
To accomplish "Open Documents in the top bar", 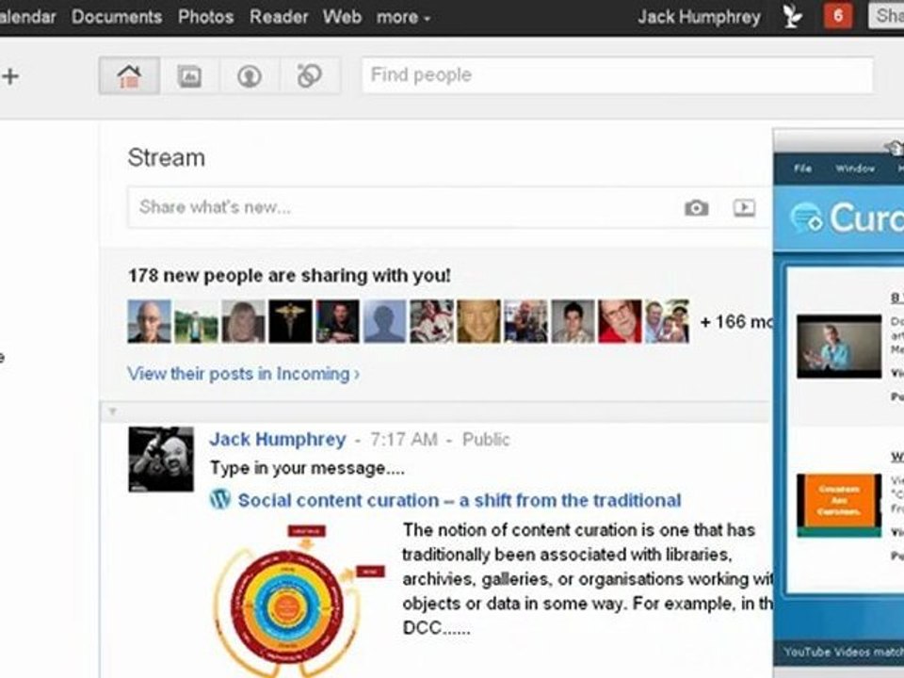I will [117, 17].
